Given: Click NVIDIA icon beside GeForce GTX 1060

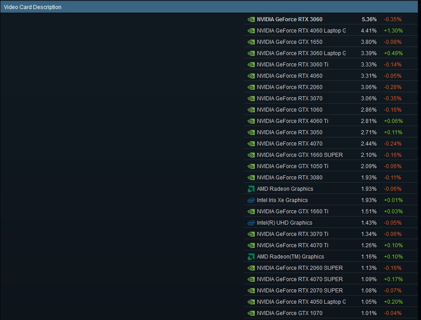Looking at the screenshot, I should [251, 110].
